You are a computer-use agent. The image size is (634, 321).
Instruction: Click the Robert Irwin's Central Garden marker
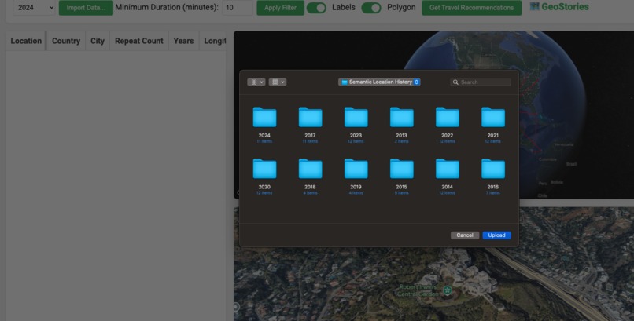click(x=447, y=290)
